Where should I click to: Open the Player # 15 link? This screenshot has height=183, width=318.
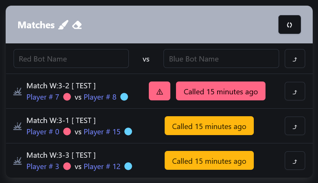pos(102,132)
